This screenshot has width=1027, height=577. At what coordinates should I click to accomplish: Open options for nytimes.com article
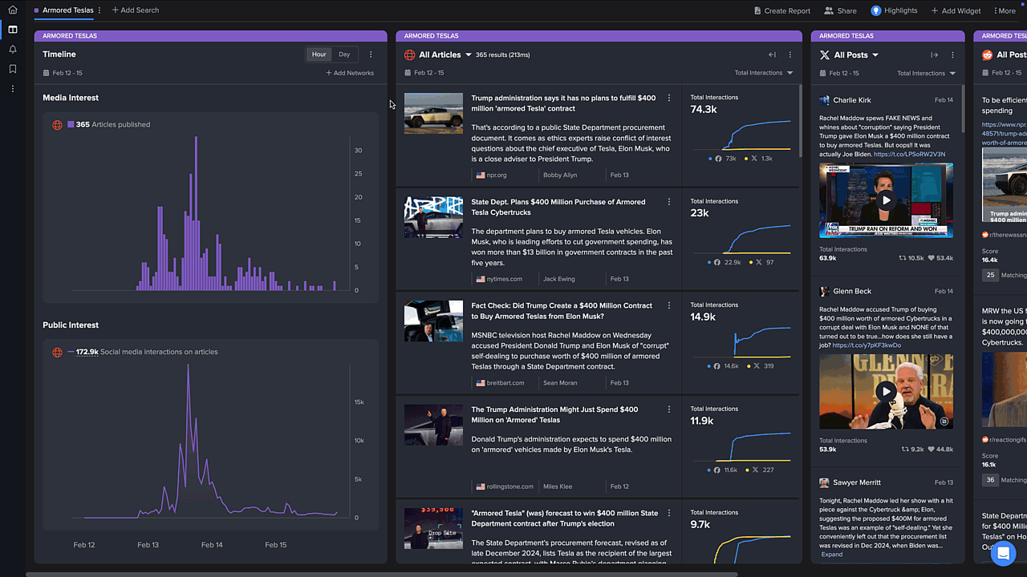(669, 202)
